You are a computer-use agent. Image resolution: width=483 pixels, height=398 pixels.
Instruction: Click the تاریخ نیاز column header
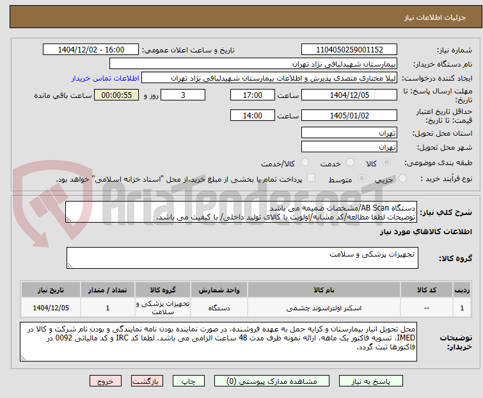51,290
